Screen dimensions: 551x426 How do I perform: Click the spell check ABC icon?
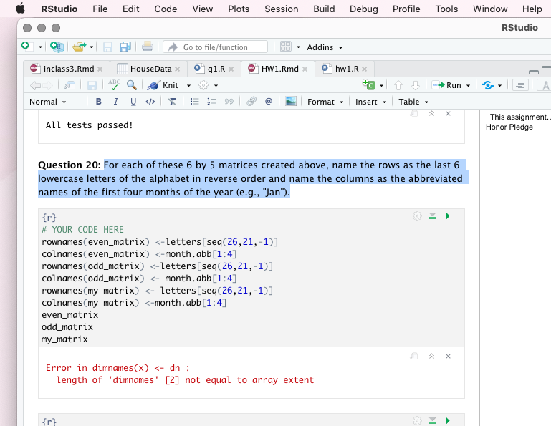coord(114,84)
